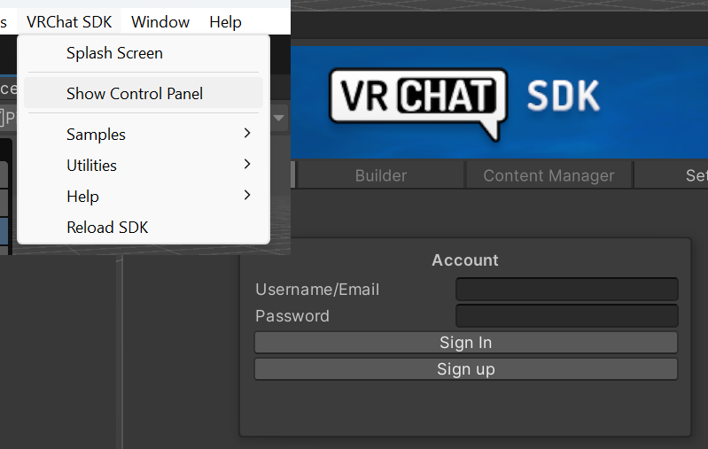This screenshot has width=708, height=449.
Task: Open Help submenu in VRChat SDK dropdown
Action: point(144,197)
